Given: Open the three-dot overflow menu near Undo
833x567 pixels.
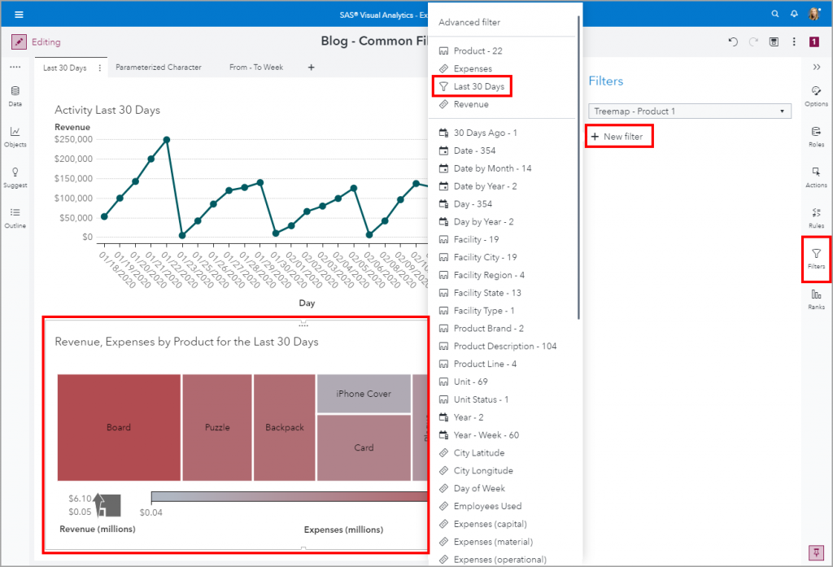Looking at the screenshot, I should pyautogui.click(x=794, y=41).
